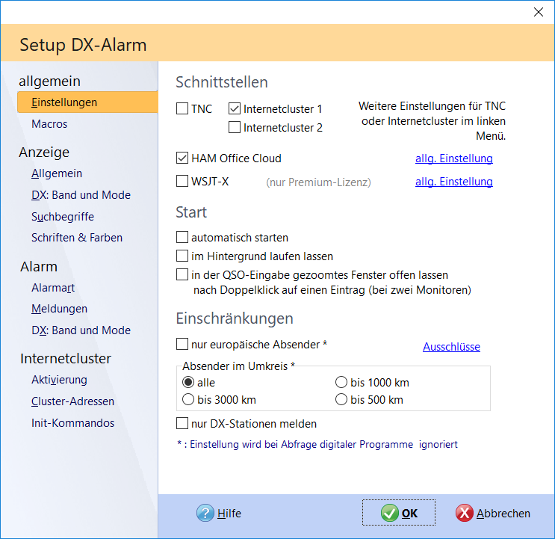555x539 pixels.
Task: Open Suchbegriffe settings page
Action: pyautogui.click(x=63, y=216)
